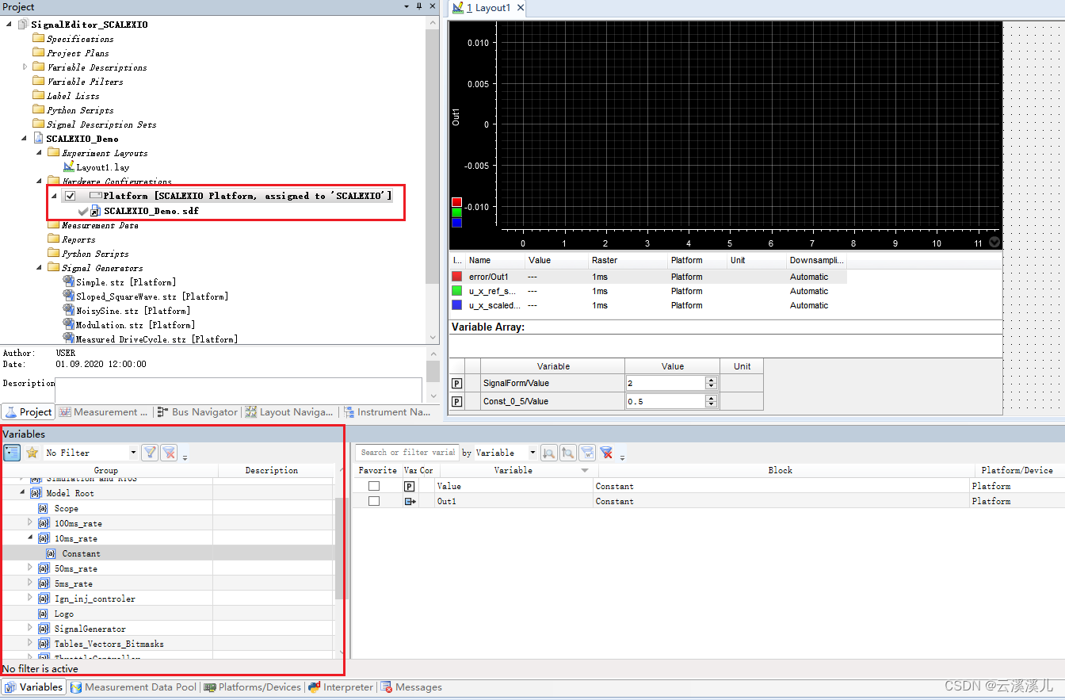Collapse the 10ms_rate group
This screenshot has height=700, width=1065.
click(31, 538)
